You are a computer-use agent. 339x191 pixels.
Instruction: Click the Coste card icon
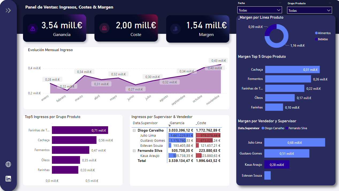[104, 28]
